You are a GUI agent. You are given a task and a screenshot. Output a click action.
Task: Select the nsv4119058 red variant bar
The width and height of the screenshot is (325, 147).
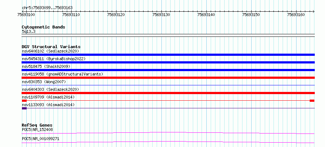click(168, 78)
